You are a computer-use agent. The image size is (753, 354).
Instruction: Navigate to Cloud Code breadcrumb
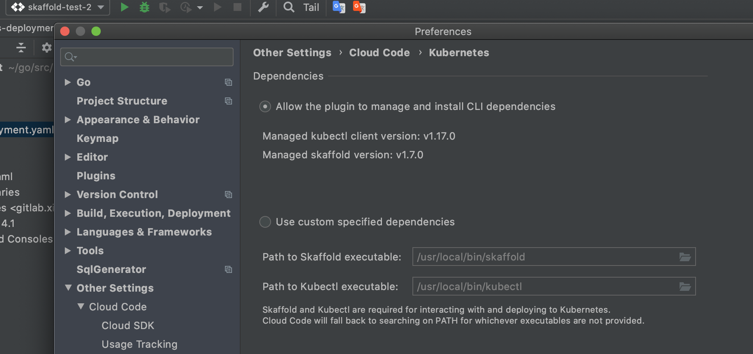(x=379, y=52)
